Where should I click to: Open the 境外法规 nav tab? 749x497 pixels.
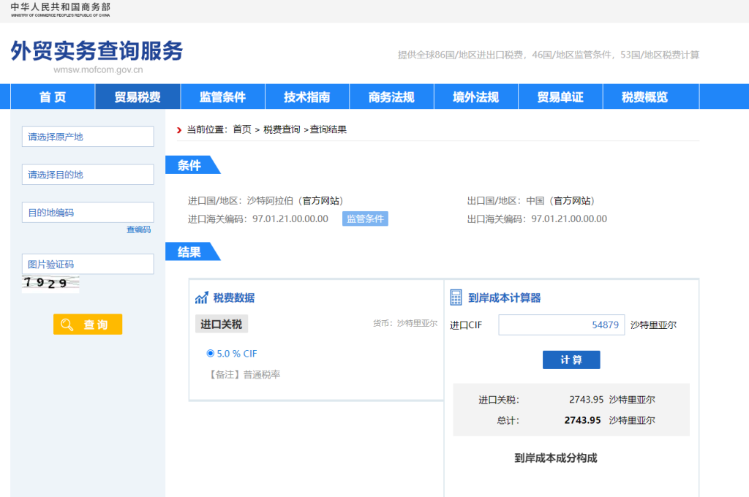coord(476,97)
